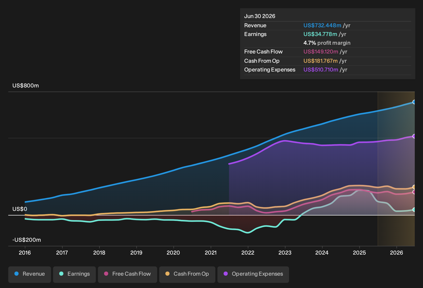Click the 2021 x-axis label

tap(211, 253)
